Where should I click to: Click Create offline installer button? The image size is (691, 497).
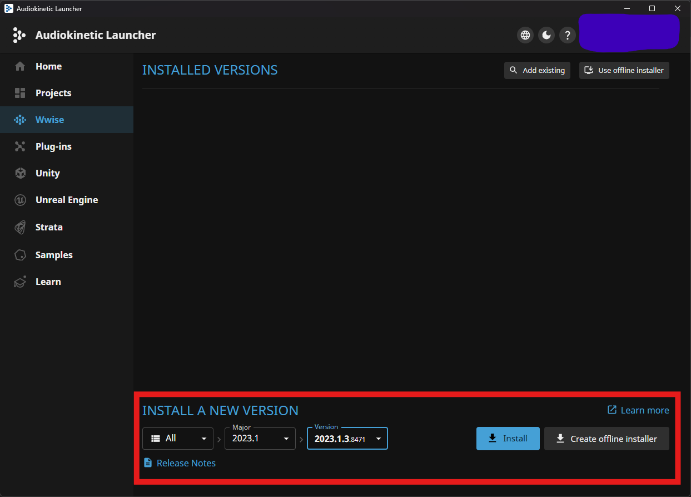click(x=607, y=439)
